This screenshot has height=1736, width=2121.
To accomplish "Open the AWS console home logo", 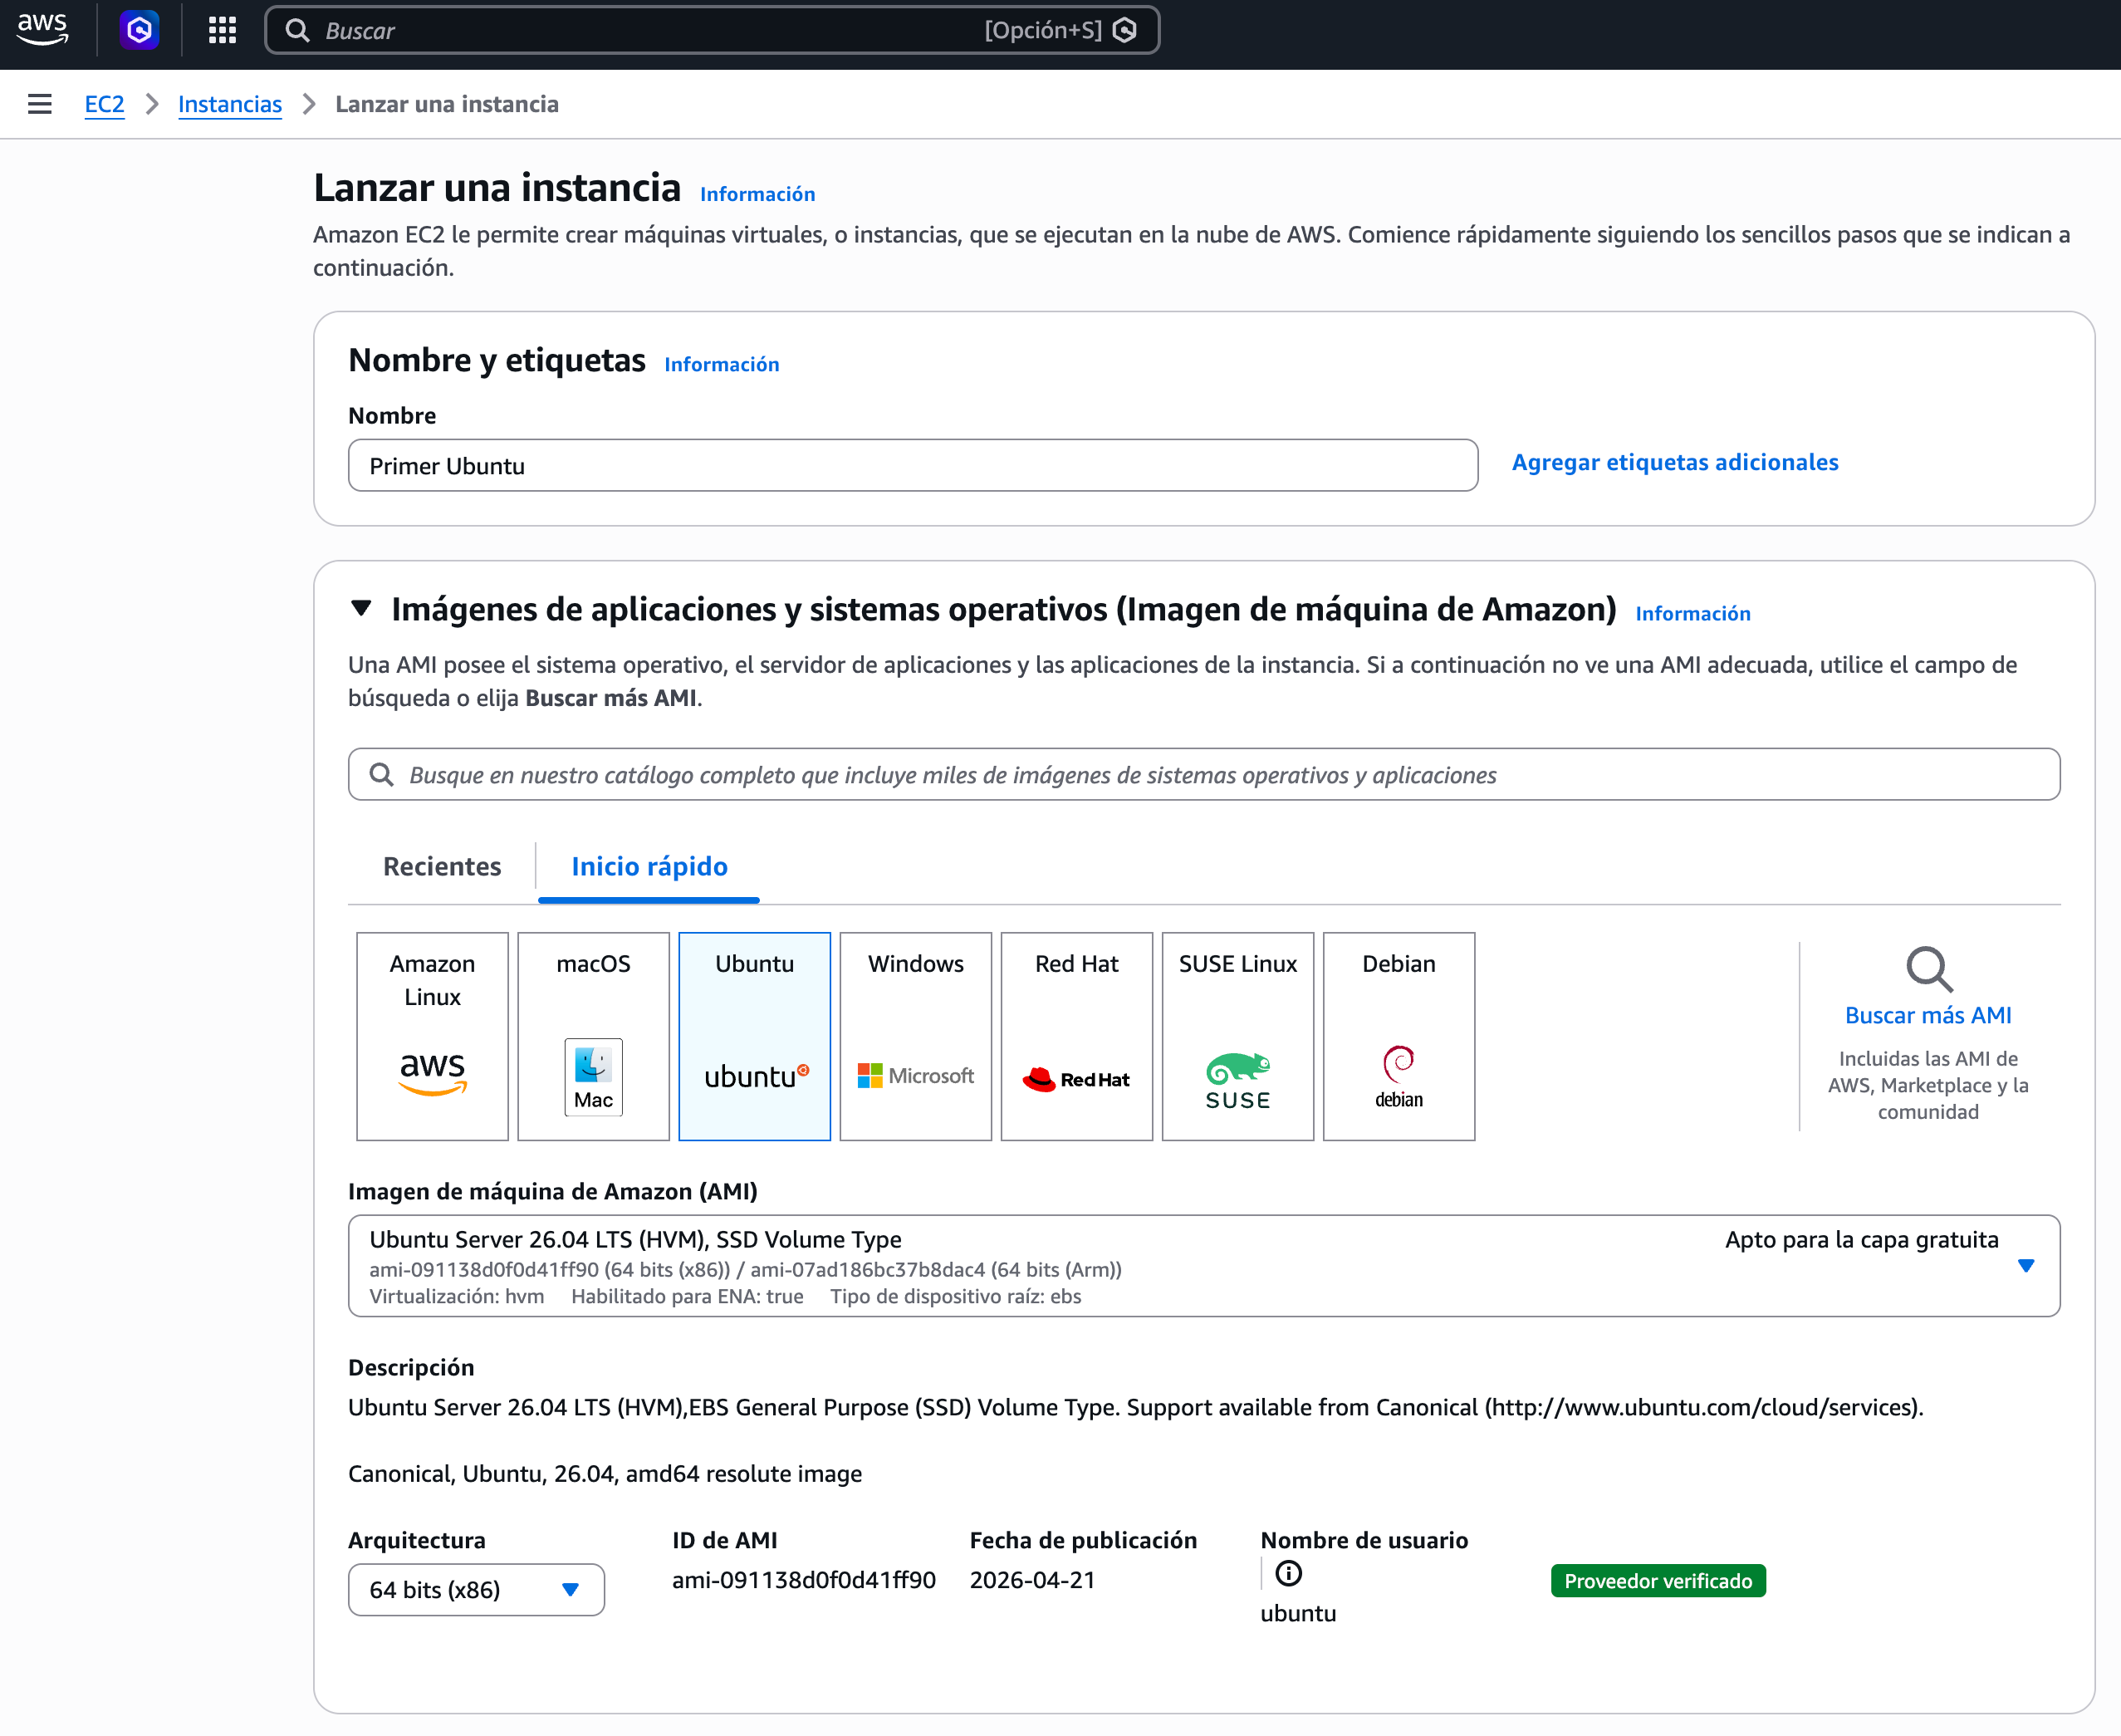I will 43,29.
